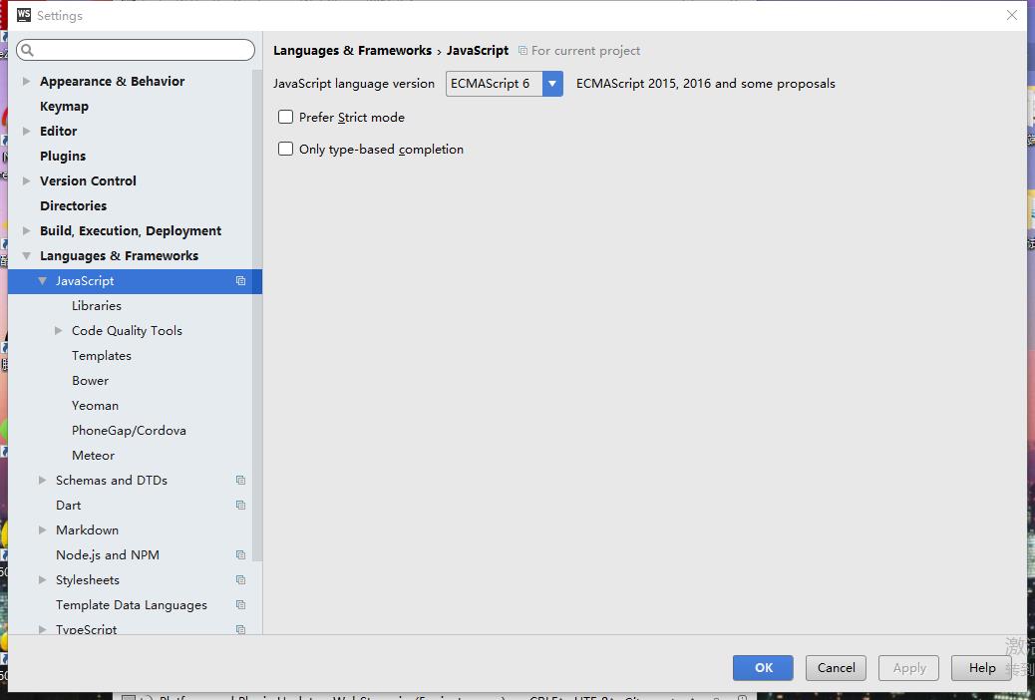Expand the Schemas and DTDs arrow
Image resolution: width=1035 pixels, height=700 pixels.
click(x=42, y=480)
